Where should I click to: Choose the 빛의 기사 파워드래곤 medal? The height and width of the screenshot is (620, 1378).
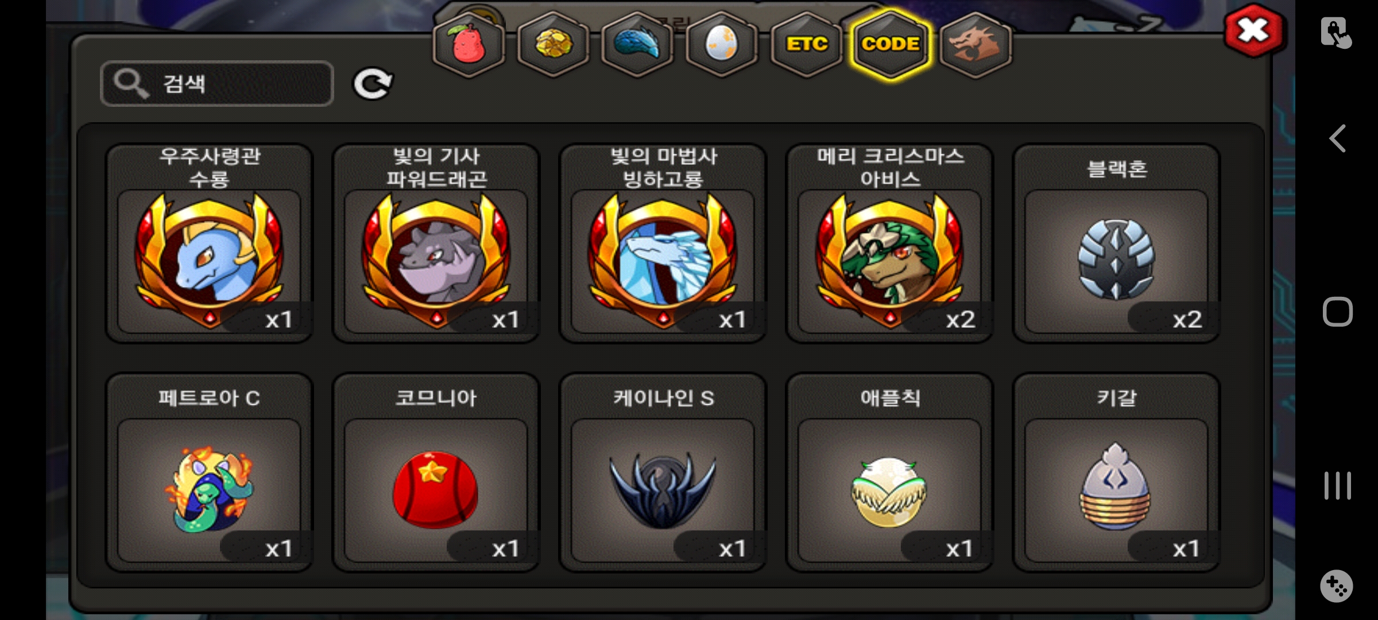click(x=436, y=243)
